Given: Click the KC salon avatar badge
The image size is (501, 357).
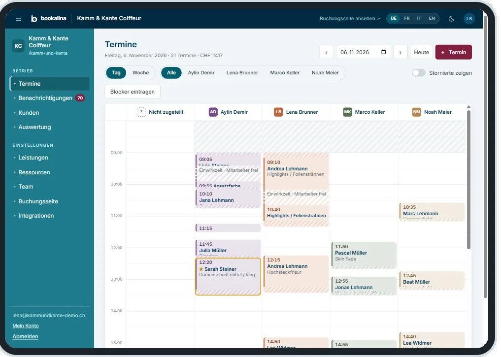Looking at the screenshot, I should (x=18, y=46).
